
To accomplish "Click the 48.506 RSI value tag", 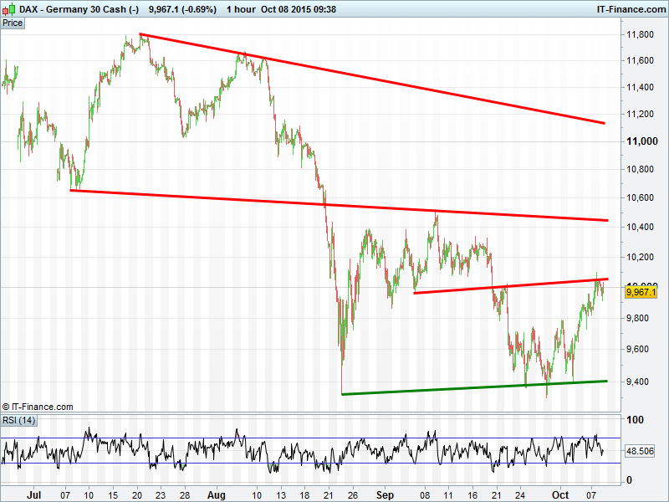I will 640,451.
